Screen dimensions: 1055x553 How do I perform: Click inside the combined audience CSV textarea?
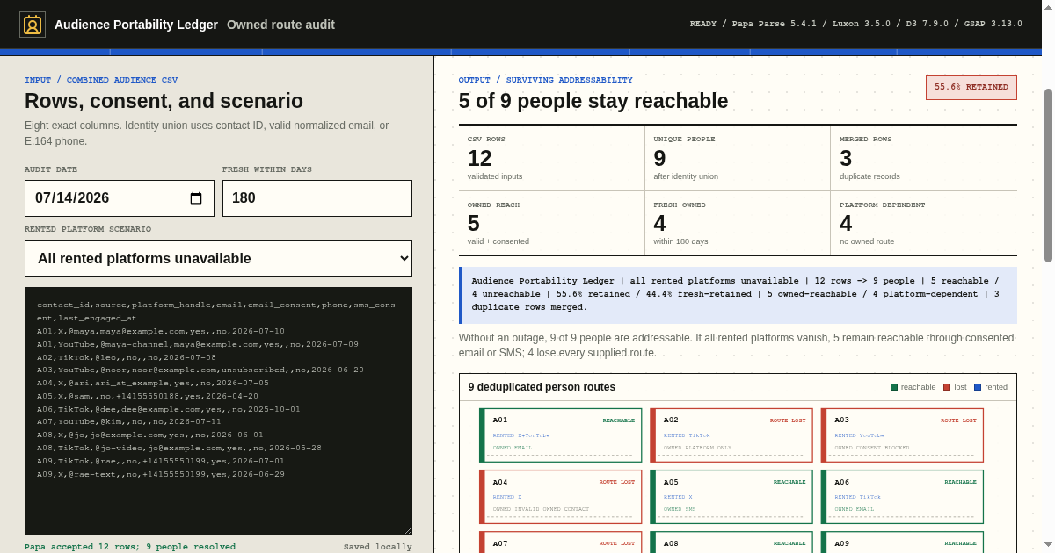point(218,411)
